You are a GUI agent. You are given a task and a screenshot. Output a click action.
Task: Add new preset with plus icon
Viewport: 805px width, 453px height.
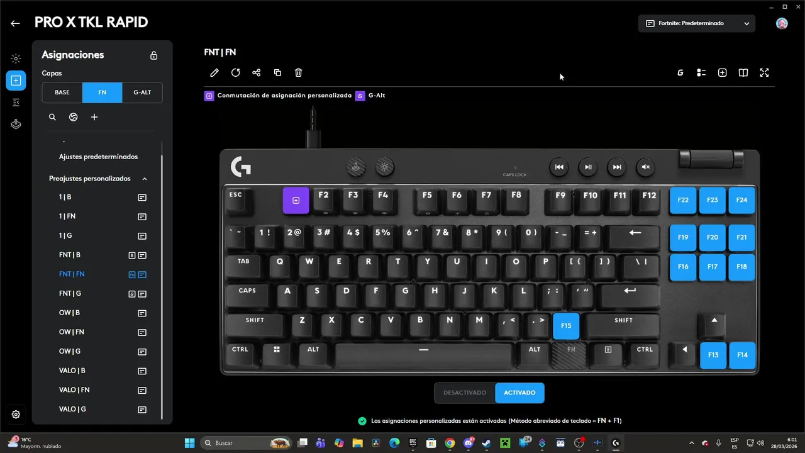[94, 117]
